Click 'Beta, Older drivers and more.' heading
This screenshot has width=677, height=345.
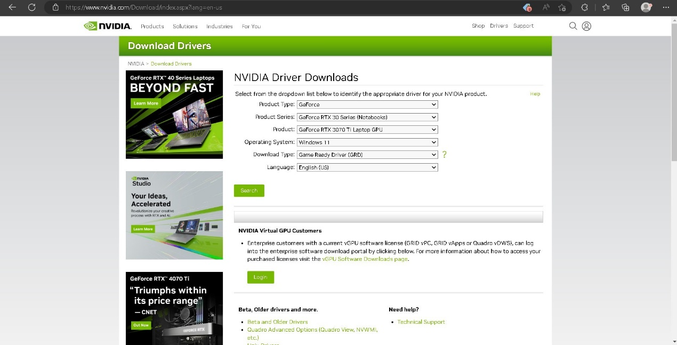tap(278, 310)
